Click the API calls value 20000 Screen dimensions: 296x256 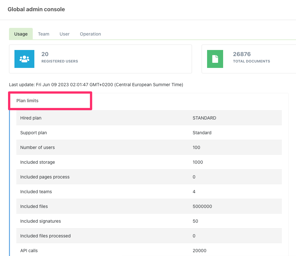point(199,251)
